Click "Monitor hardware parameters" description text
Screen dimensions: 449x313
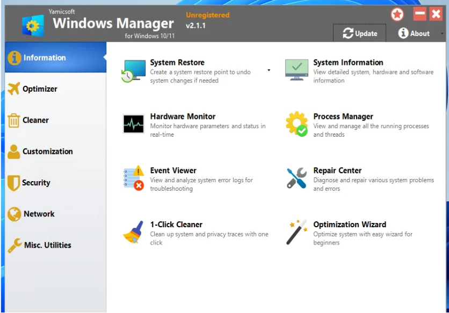[208, 130]
